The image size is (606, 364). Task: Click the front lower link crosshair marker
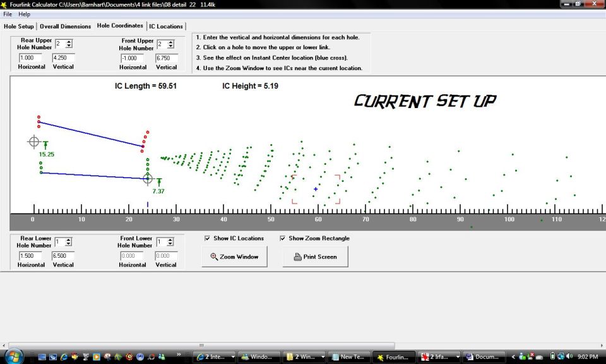[148, 179]
